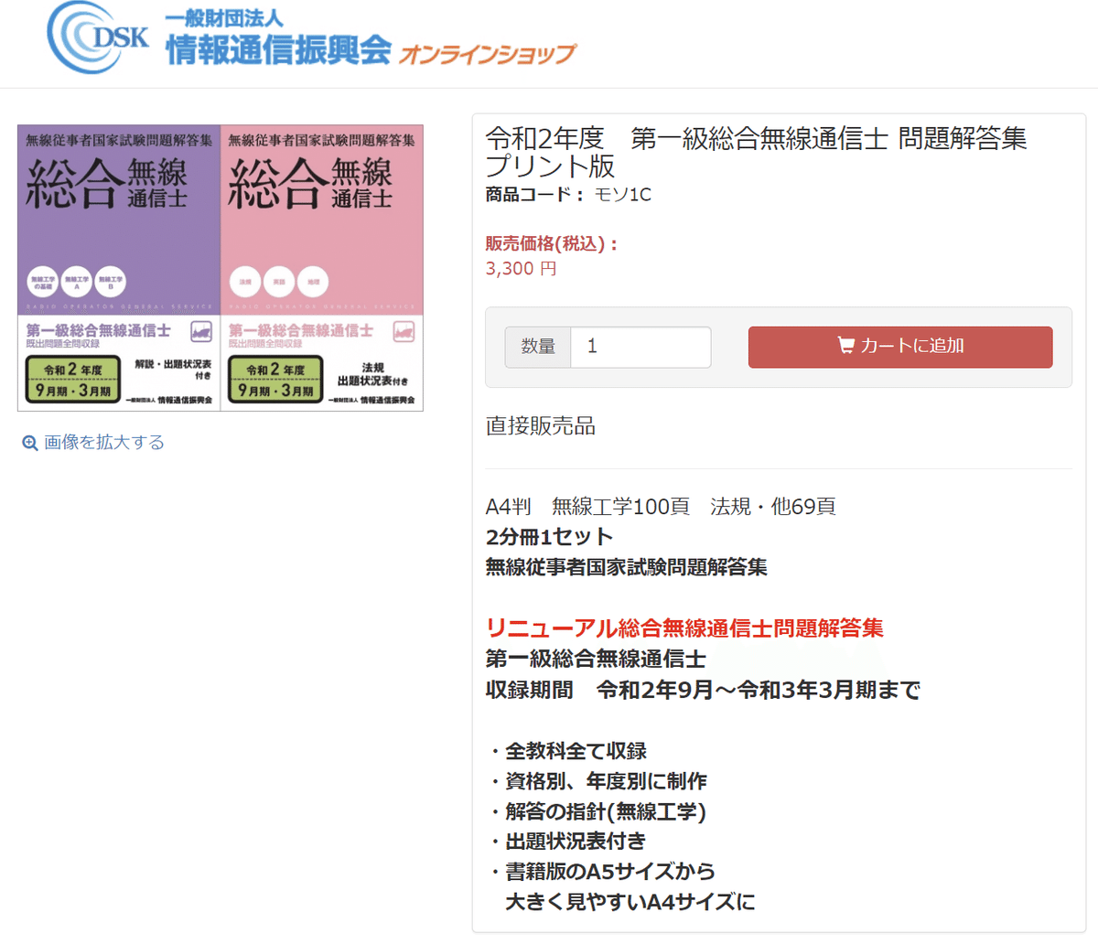This screenshot has width=1098, height=944.
Task: Click the A4判 無線工学100頁 line
Action: 661,507
